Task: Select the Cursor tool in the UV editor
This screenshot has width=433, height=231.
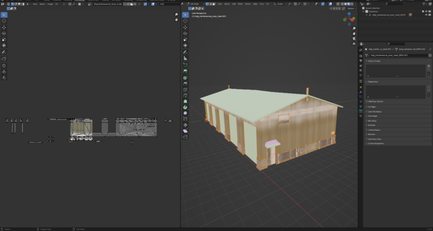Action: tap(4, 21)
